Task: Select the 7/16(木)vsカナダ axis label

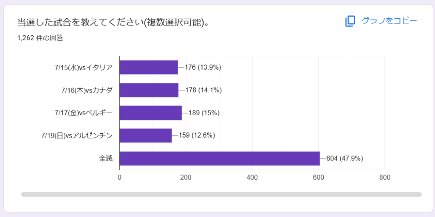Action: [87, 90]
